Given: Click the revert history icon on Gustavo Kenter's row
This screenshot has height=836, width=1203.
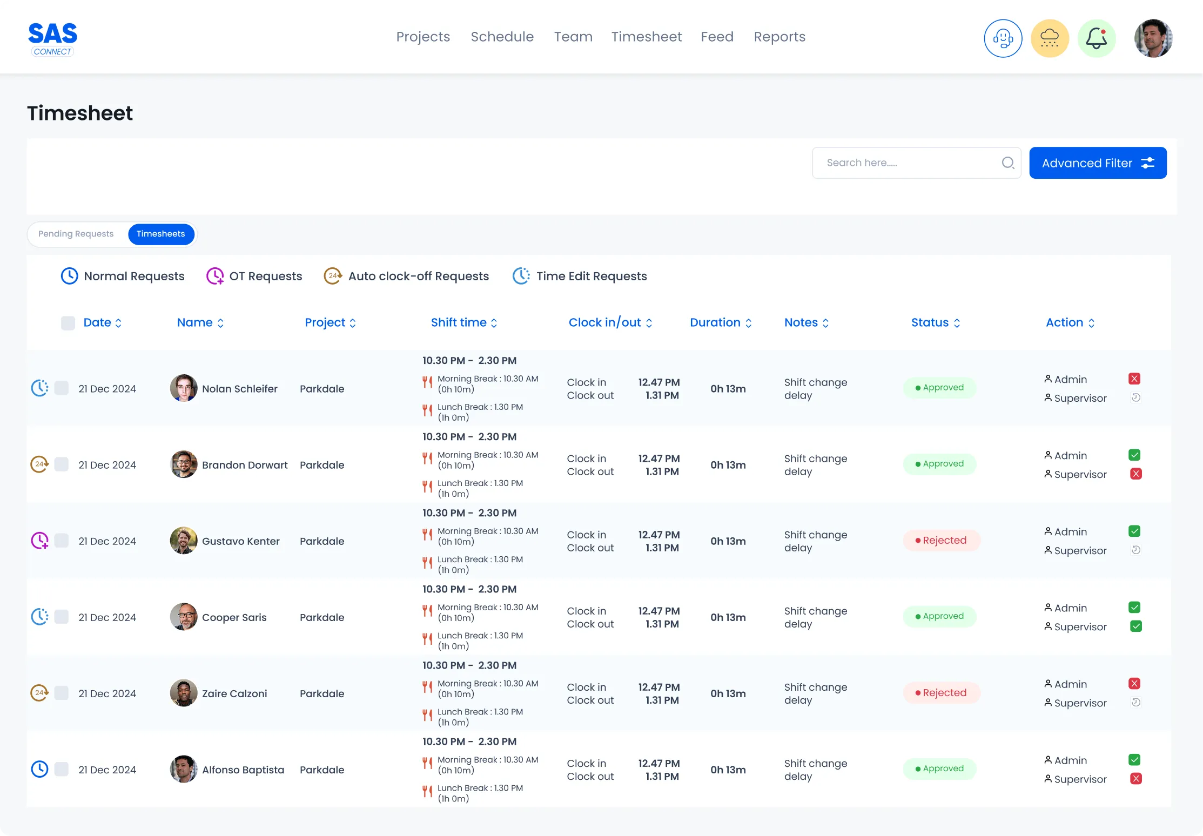Looking at the screenshot, I should [x=1135, y=550].
